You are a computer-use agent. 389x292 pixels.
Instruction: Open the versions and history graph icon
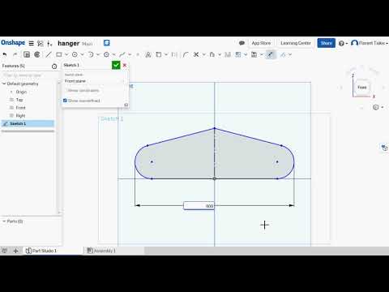(x=41, y=43)
